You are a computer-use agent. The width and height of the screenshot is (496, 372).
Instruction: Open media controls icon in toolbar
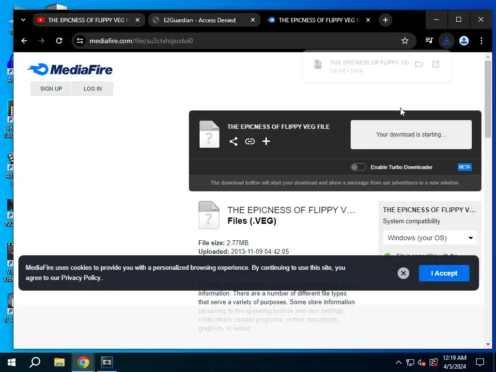click(429, 41)
